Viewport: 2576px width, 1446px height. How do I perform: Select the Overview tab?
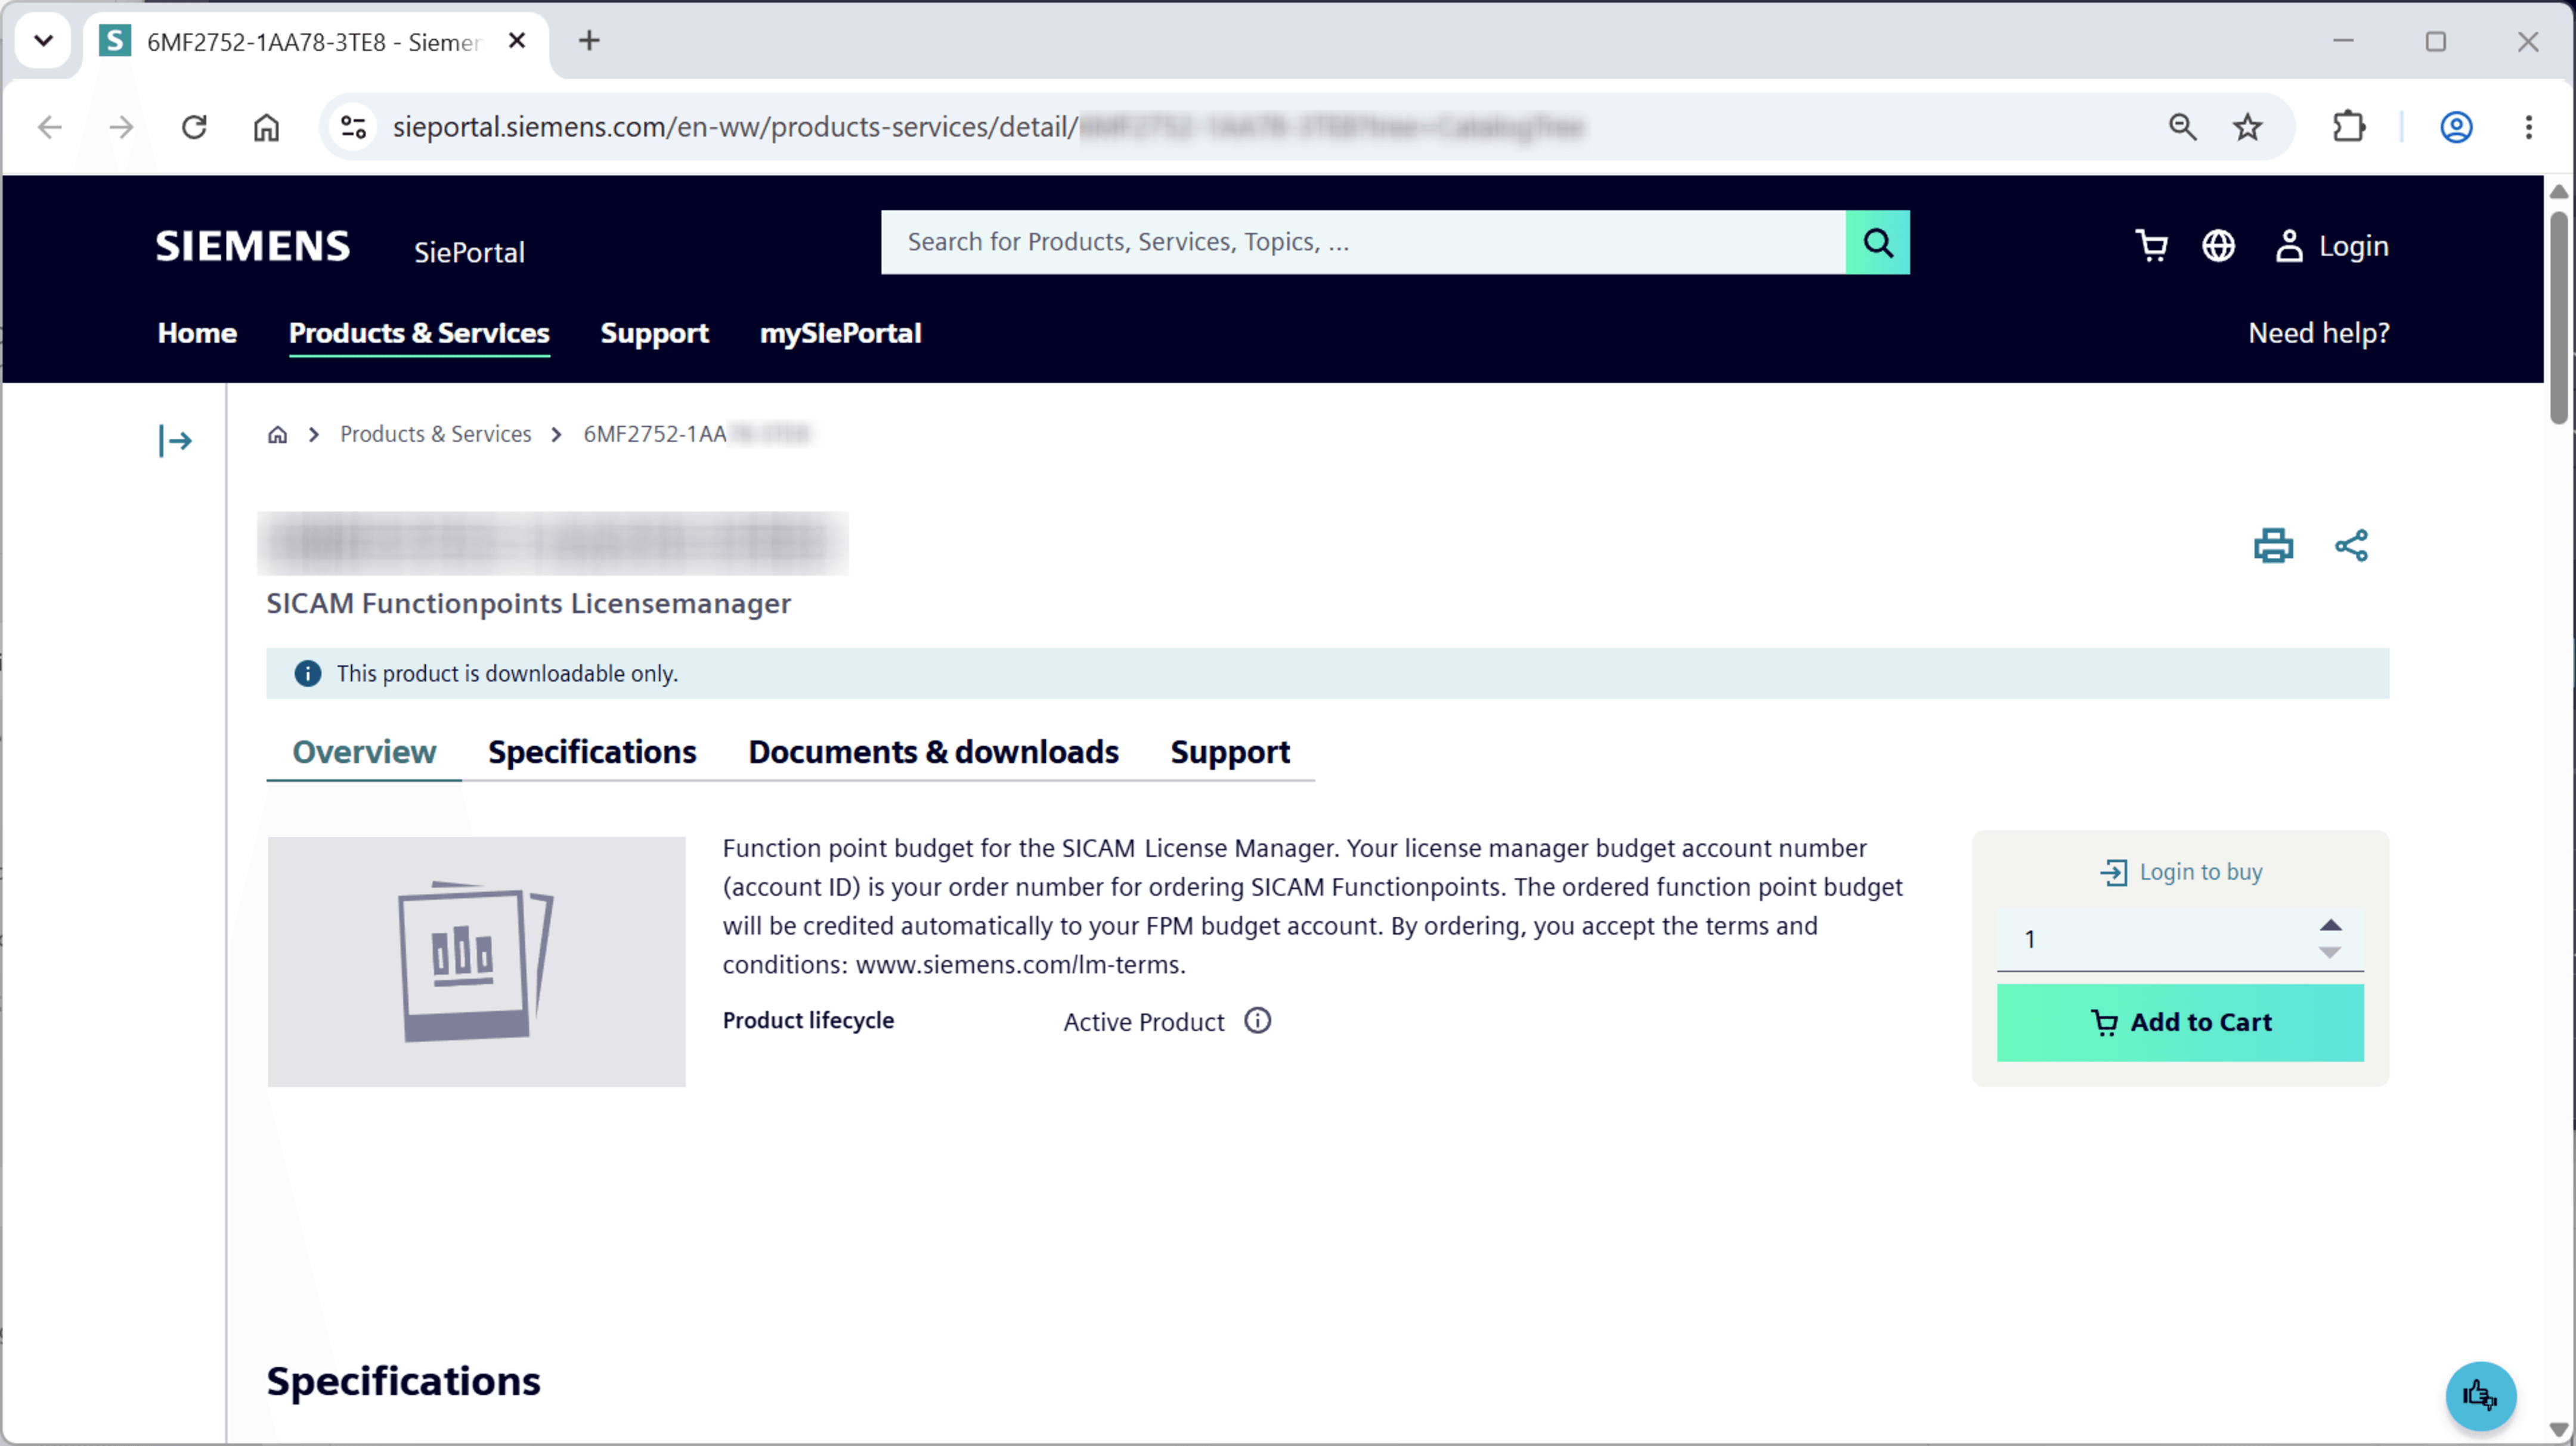pos(364,752)
